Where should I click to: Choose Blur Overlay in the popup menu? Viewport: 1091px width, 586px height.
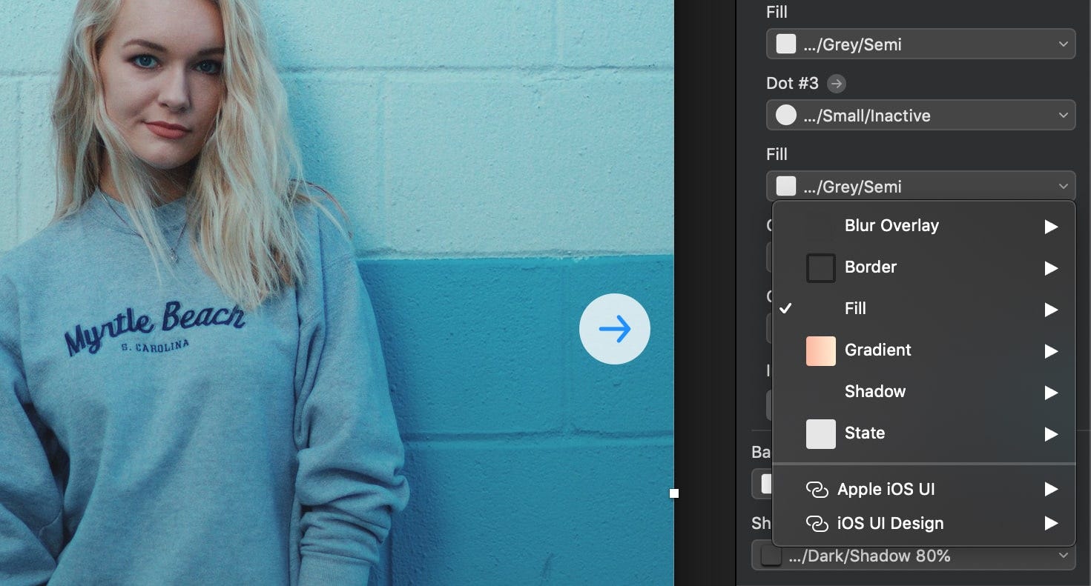coord(924,225)
